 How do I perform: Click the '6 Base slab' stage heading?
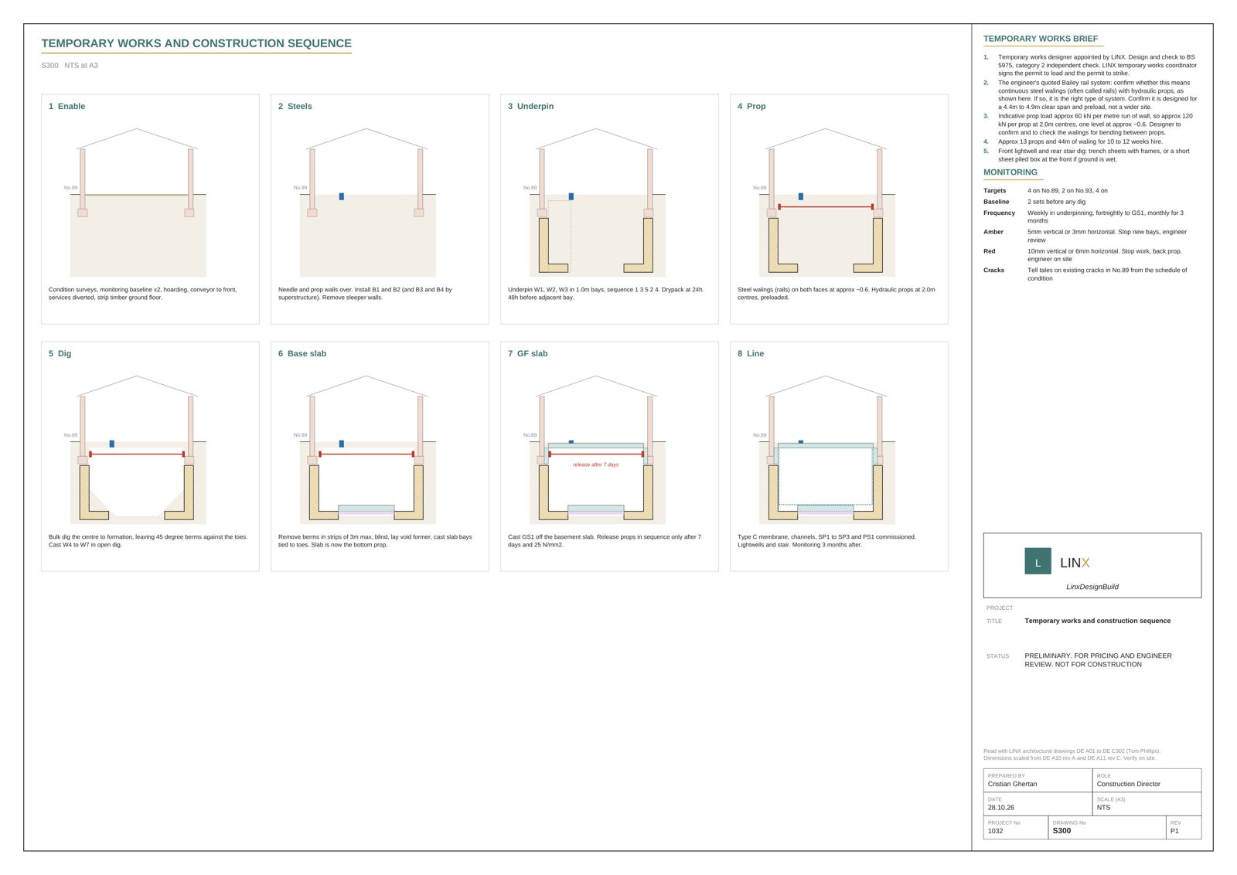pos(302,353)
